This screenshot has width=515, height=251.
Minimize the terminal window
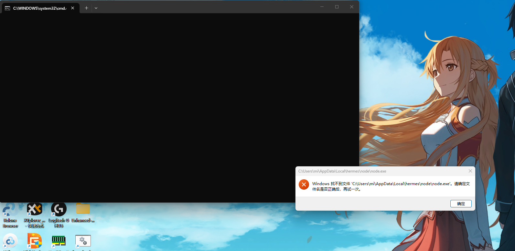coord(322,7)
